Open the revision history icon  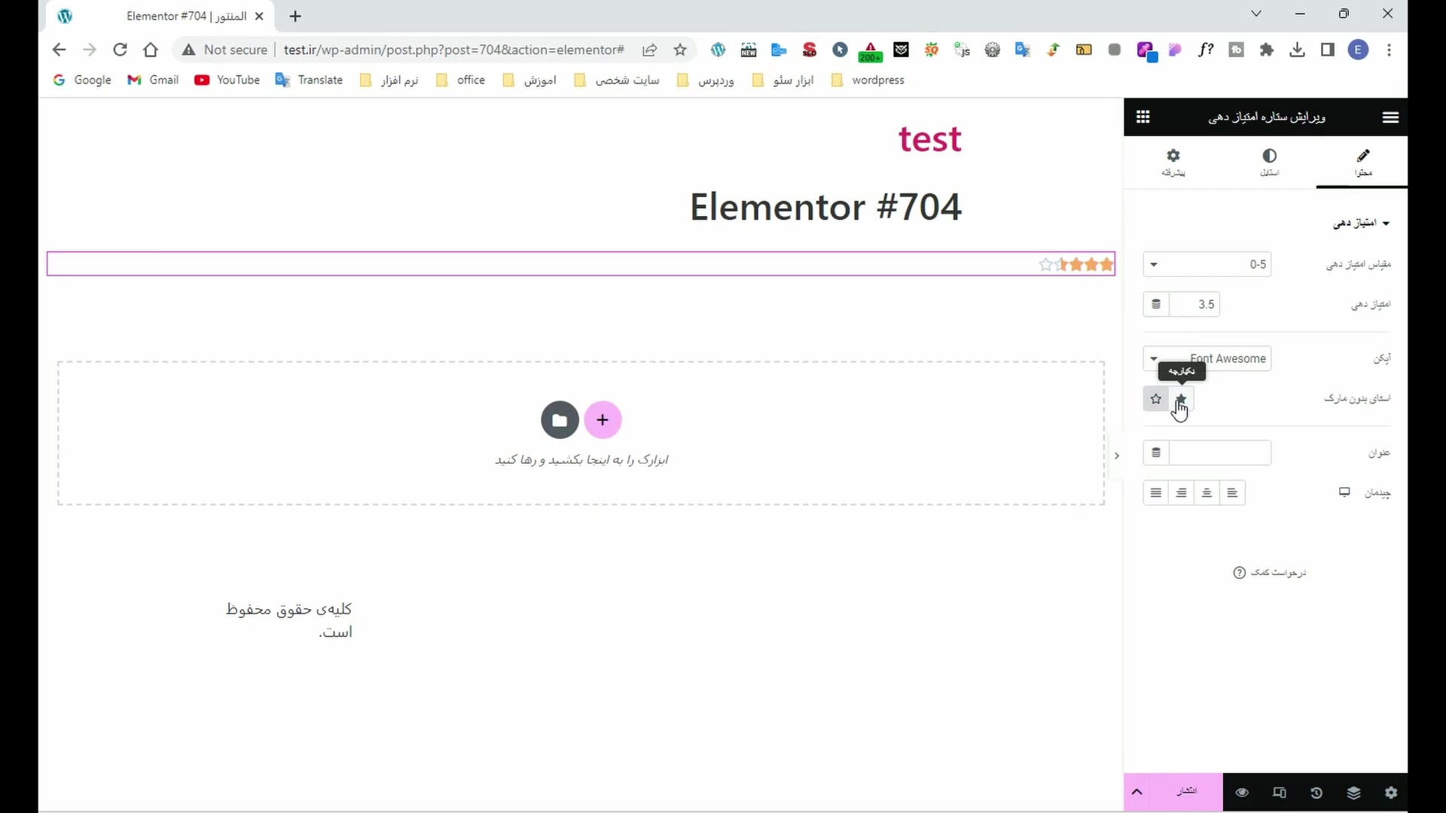click(x=1316, y=793)
